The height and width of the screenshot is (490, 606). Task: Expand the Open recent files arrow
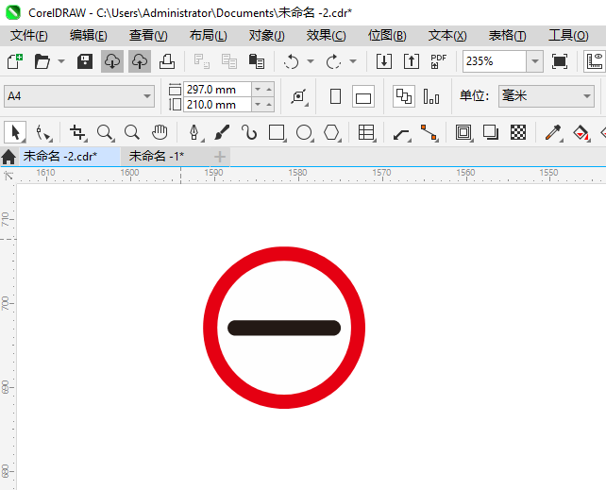[61, 61]
